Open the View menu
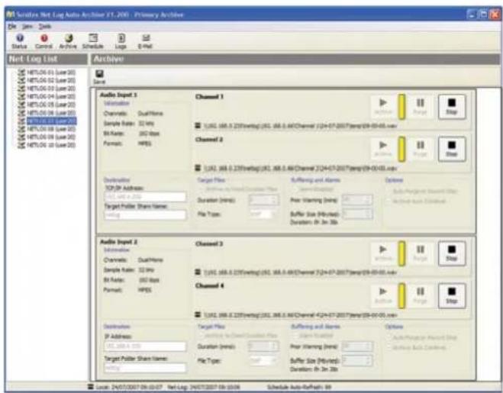This screenshot has height=393, width=503. [x=27, y=26]
